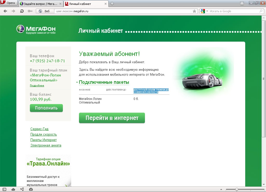Click the Веб site badge
Screen dimensions: 266x192
pyautogui.click(x=45, y=11)
